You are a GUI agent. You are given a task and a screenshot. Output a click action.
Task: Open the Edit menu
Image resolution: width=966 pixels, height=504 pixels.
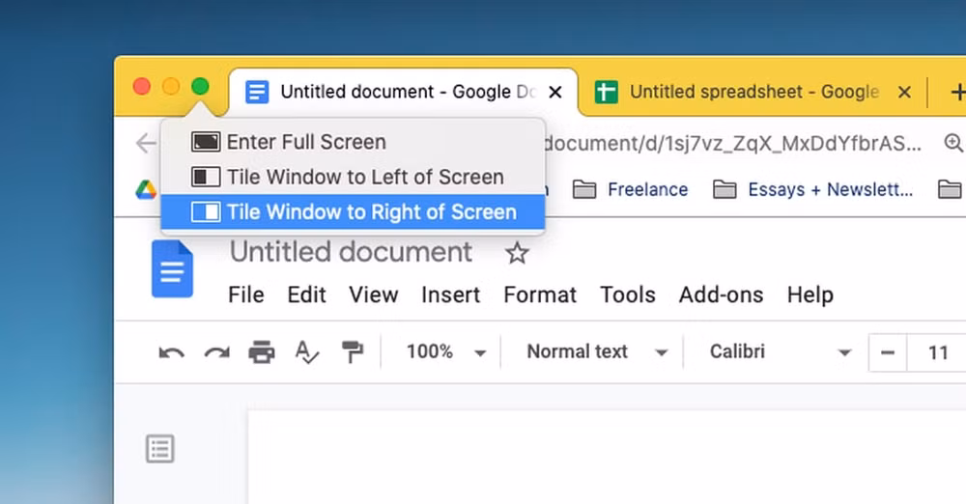coord(306,294)
